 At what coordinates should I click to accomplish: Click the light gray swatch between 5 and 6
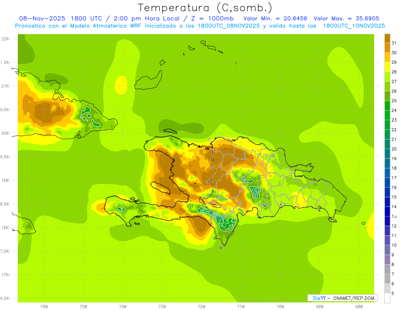tap(387, 289)
